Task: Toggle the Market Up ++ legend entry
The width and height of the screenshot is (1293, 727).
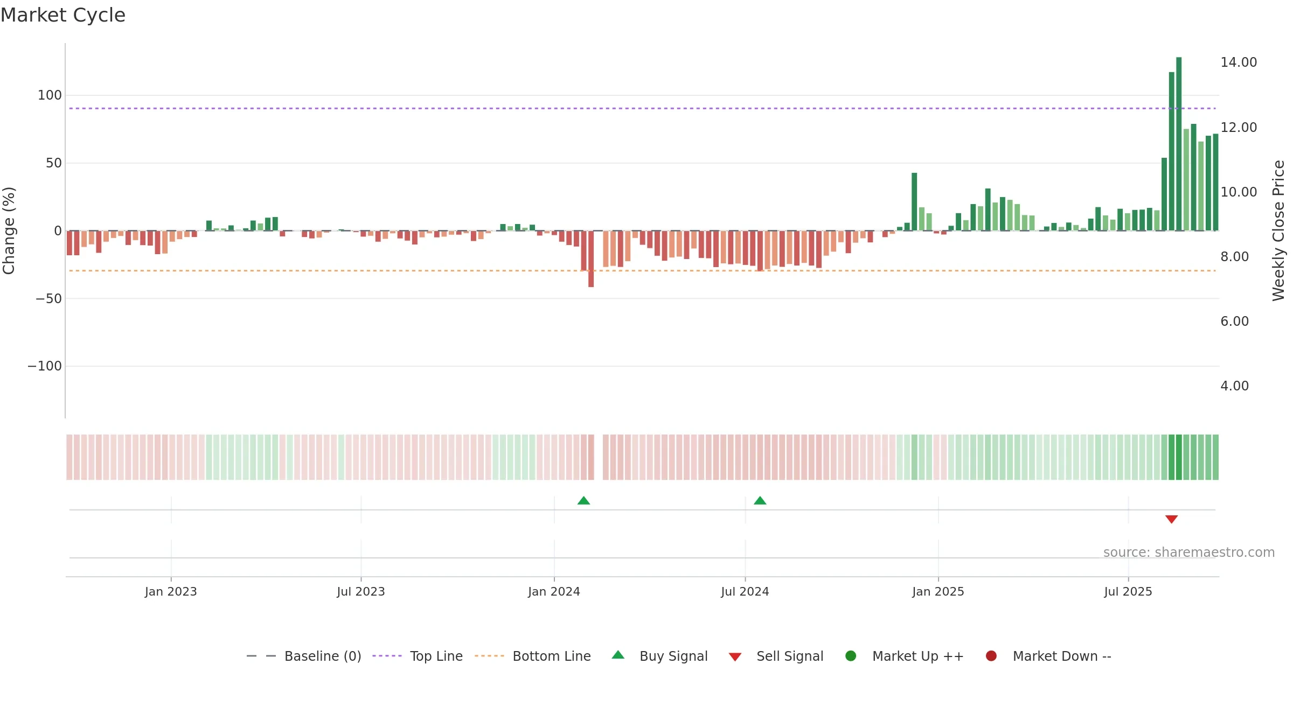Action: (905, 656)
